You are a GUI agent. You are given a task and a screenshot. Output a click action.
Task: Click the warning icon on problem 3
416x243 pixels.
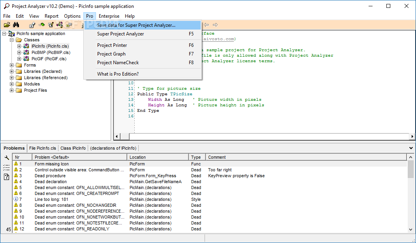coord(16,176)
